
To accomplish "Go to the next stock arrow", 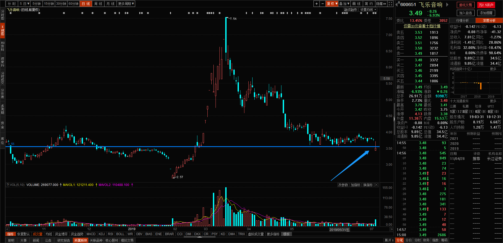I will 447,4.
